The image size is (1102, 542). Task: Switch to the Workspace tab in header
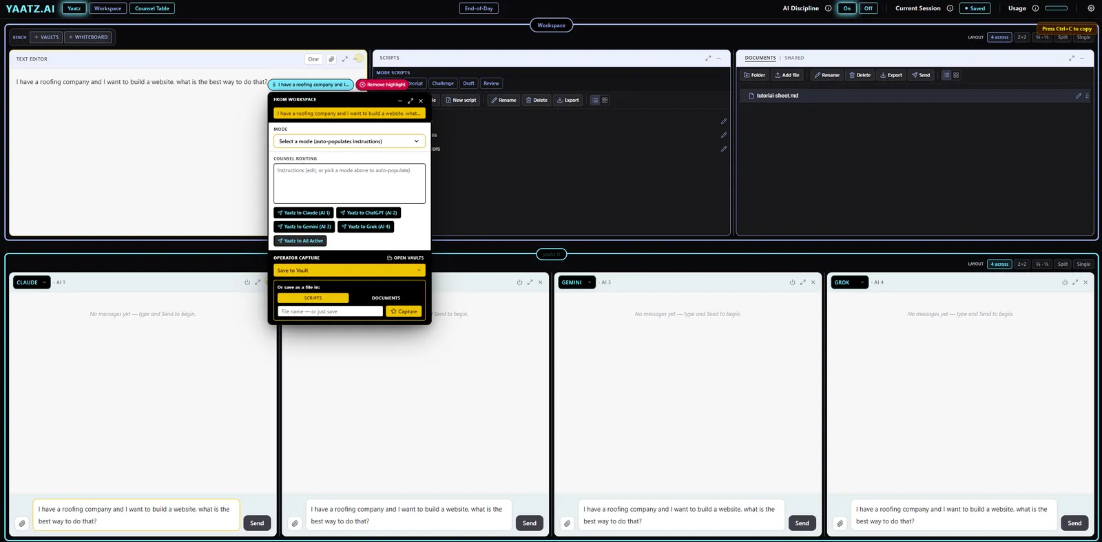[x=107, y=8]
